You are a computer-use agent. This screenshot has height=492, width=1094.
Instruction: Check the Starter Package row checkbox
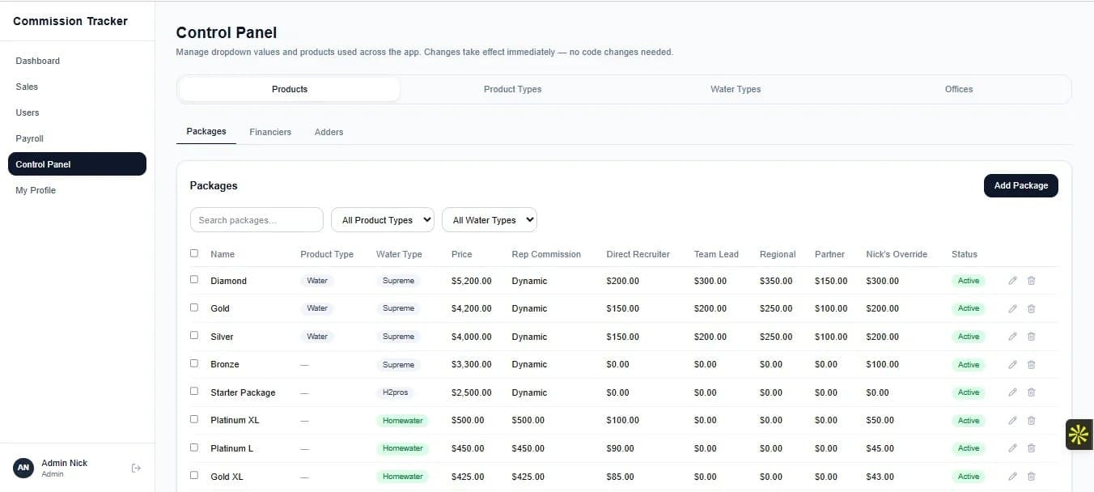pos(194,391)
